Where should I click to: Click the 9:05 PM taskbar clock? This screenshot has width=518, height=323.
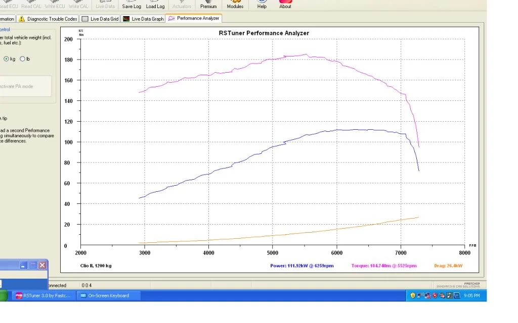472,296
